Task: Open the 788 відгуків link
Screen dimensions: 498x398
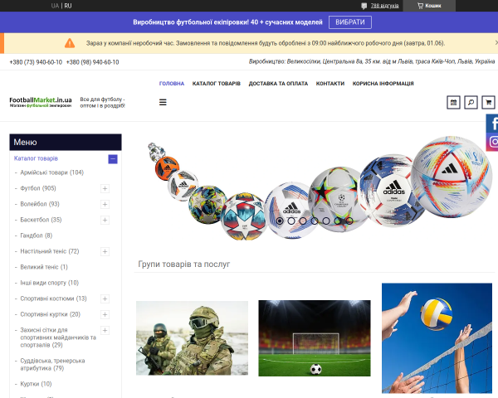Action: tap(384, 6)
